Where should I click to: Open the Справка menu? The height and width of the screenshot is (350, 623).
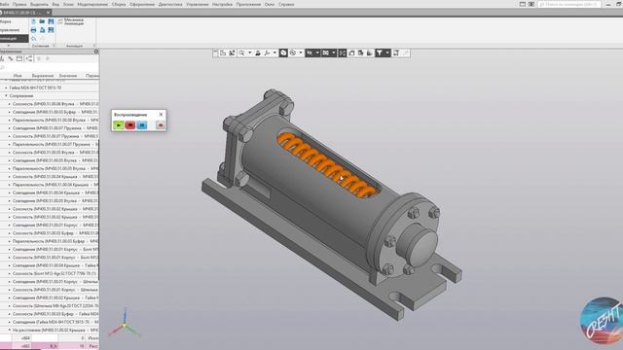(286, 4)
